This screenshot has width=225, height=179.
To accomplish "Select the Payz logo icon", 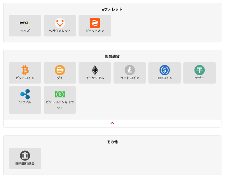I will point(25,23).
